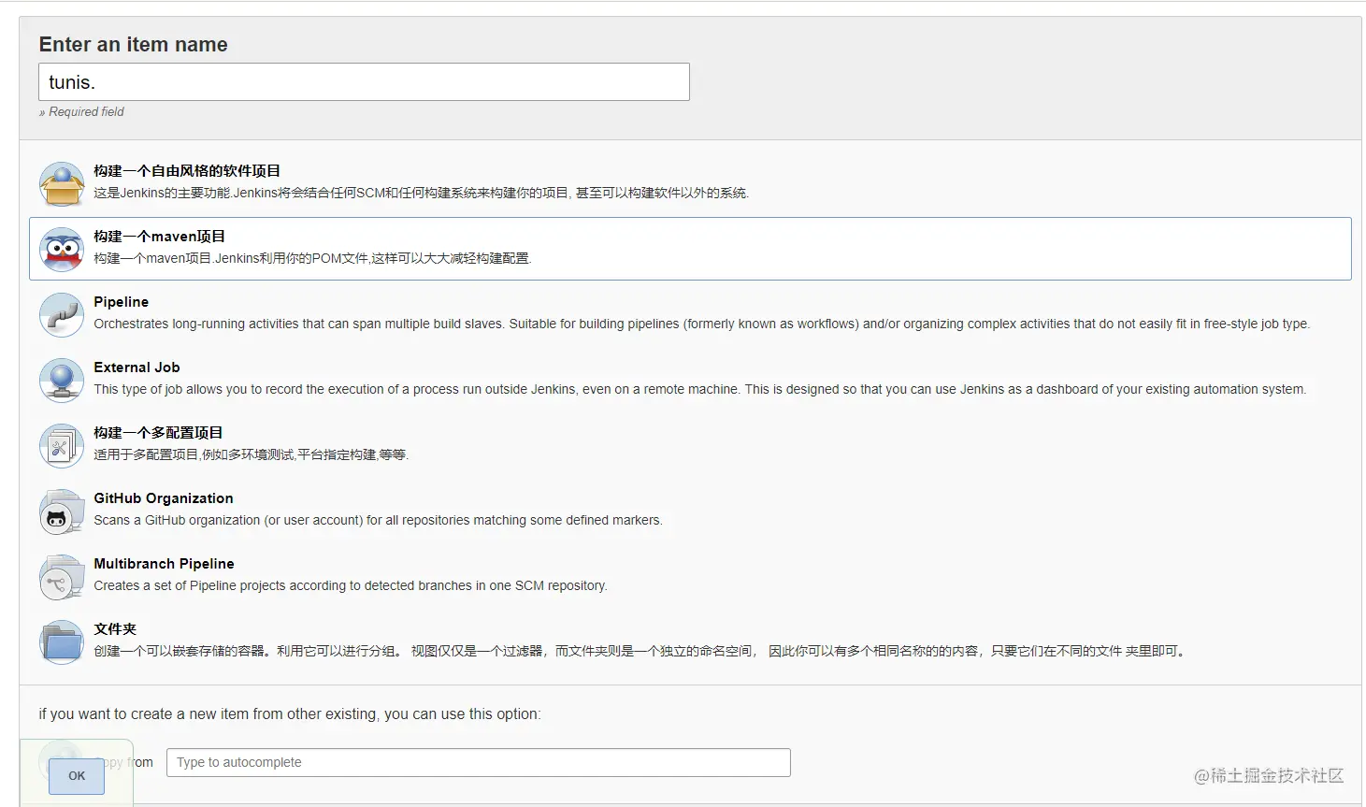This screenshot has width=1366, height=807.
Task: Choose the Pipeline item type title
Action: (122, 302)
